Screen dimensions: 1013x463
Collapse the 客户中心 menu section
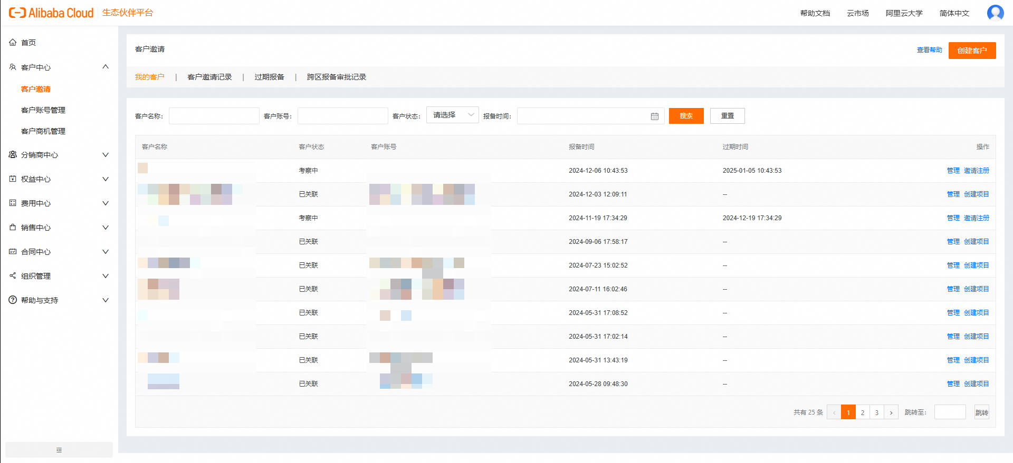click(x=106, y=67)
